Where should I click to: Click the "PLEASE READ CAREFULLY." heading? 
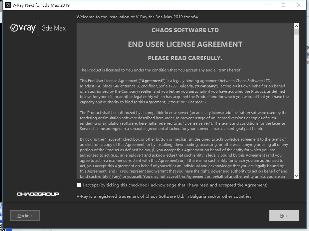pos(185,58)
